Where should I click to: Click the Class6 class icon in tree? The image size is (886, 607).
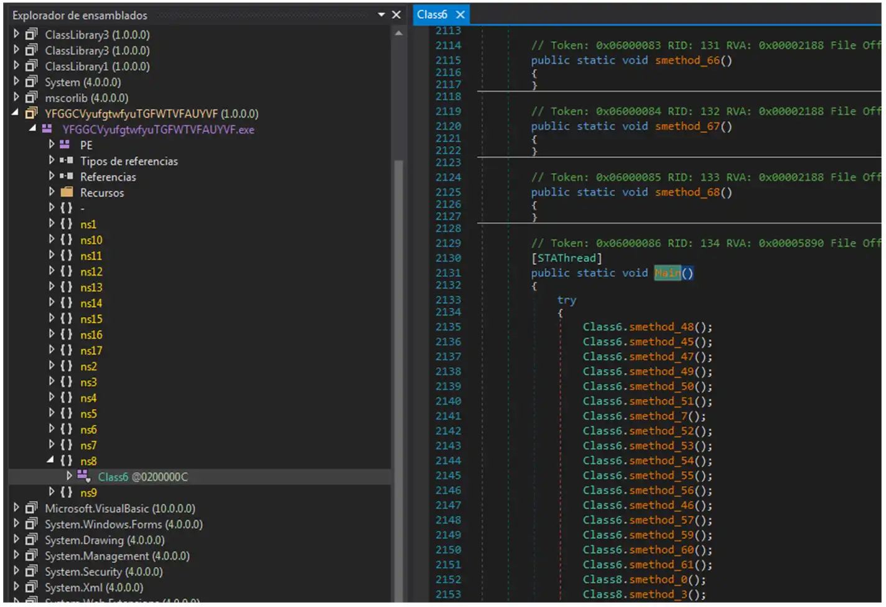84,476
